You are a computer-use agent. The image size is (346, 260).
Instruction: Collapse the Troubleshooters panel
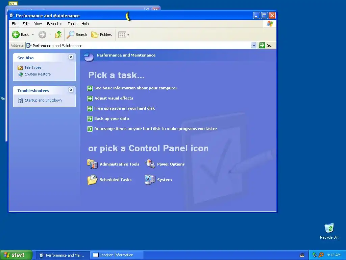[71, 90]
